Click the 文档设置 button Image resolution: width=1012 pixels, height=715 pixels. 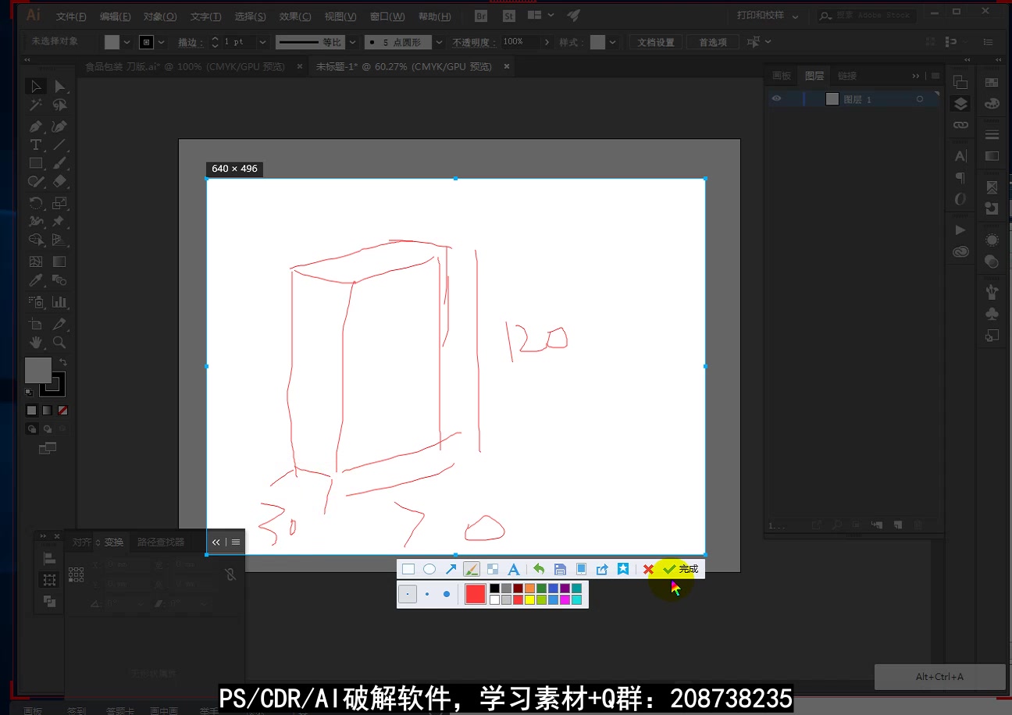coord(655,41)
